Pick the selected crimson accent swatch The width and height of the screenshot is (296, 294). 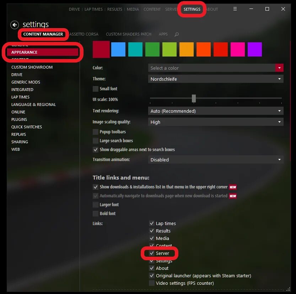[101, 49]
